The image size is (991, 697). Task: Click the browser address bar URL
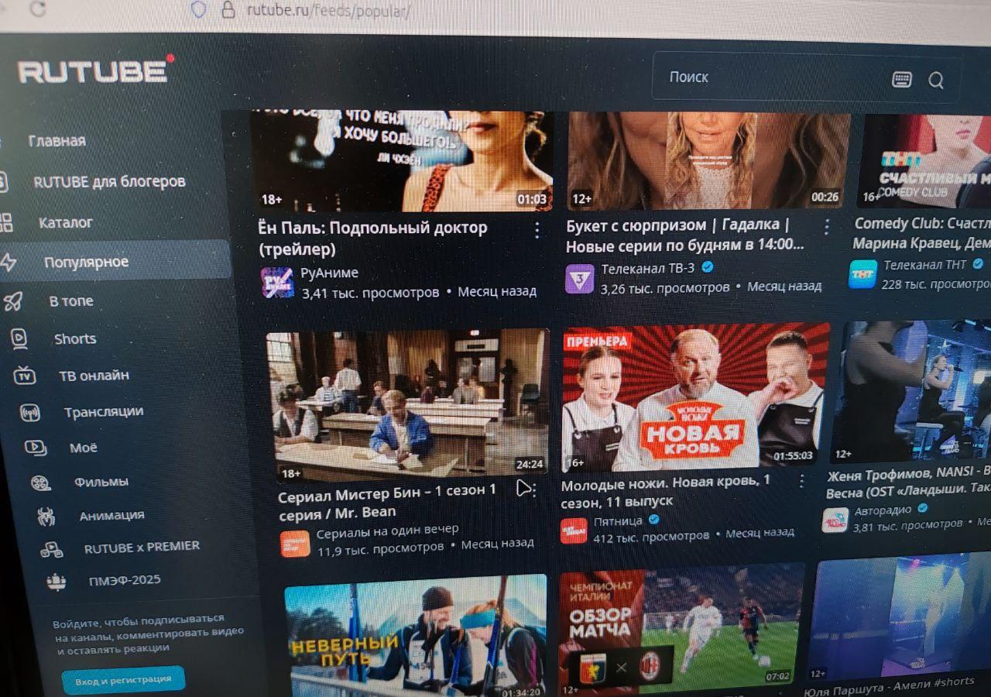[328, 11]
